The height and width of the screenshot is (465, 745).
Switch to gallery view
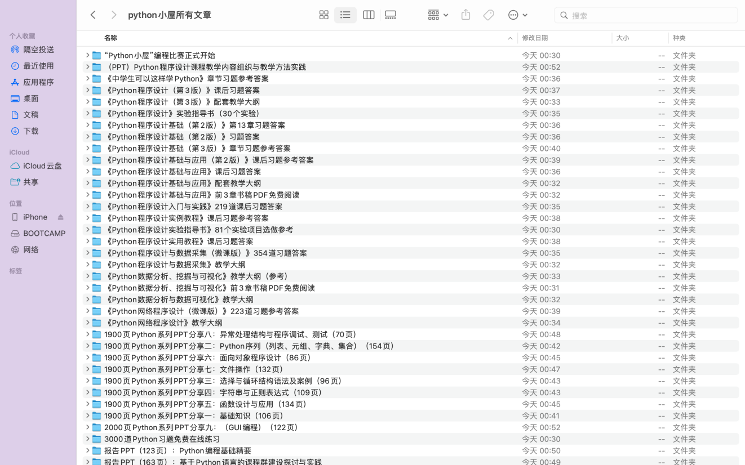(x=391, y=15)
